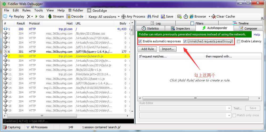Click the timer stopwatch toolbar icon
Viewport: 266px width, 132px height.
point(186,16)
